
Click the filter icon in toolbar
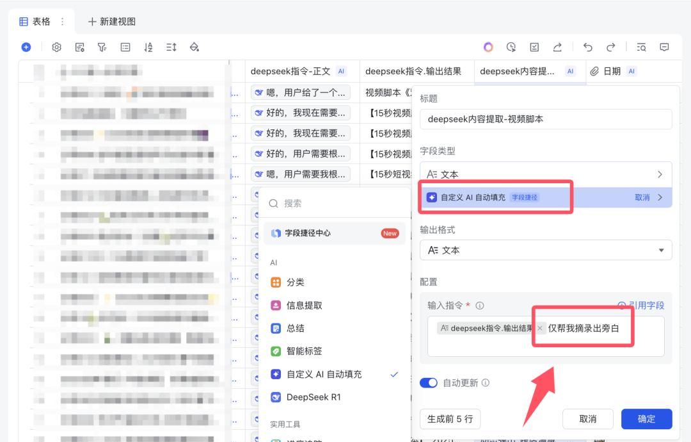click(x=102, y=47)
